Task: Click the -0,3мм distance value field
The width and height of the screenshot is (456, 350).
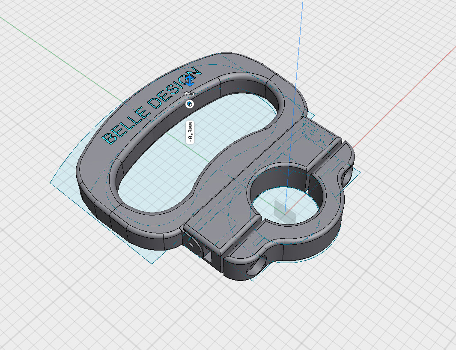Action: coord(190,132)
